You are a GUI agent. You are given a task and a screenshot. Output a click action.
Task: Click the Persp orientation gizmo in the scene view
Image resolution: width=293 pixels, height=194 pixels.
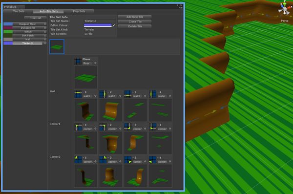pyautogui.click(x=284, y=9)
